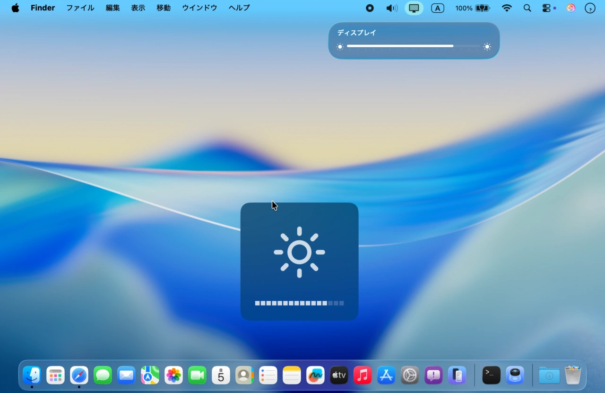605x393 pixels.
Task: Open the ウインドウ menu
Action: coord(199,8)
